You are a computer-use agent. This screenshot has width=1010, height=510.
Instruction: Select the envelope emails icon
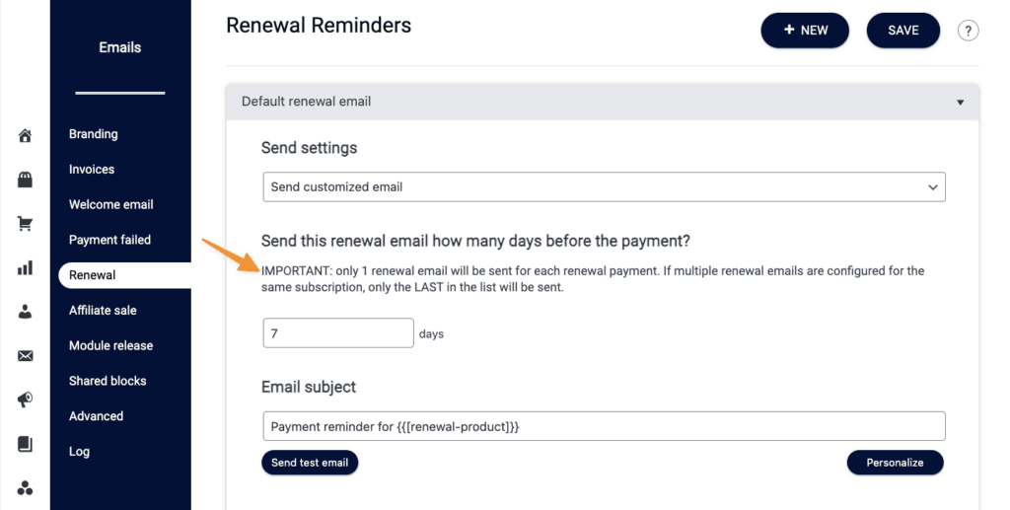coord(25,355)
